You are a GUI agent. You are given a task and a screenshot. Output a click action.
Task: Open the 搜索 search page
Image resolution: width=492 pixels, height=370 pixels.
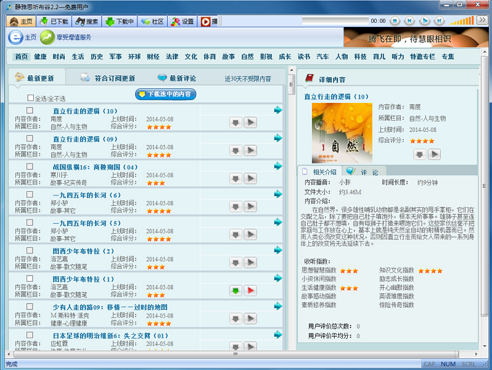87,21
